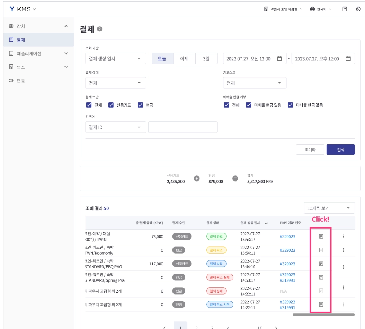Toggle 전체 checkbox under 미배출 현금 여부
This screenshot has height=329, width=365.
click(226, 105)
